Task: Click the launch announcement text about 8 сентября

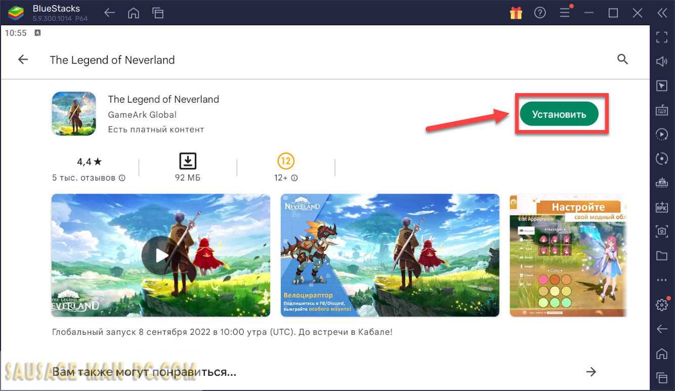Action: pyautogui.click(x=222, y=332)
